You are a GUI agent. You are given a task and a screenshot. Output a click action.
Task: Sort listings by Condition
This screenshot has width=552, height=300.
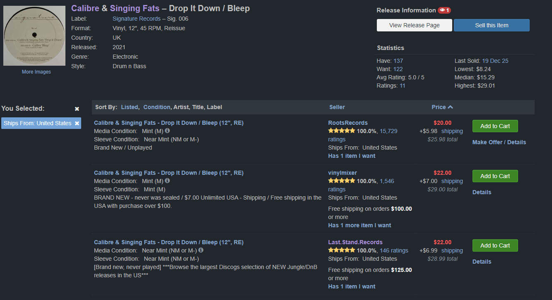pyautogui.click(x=157, y=107)
